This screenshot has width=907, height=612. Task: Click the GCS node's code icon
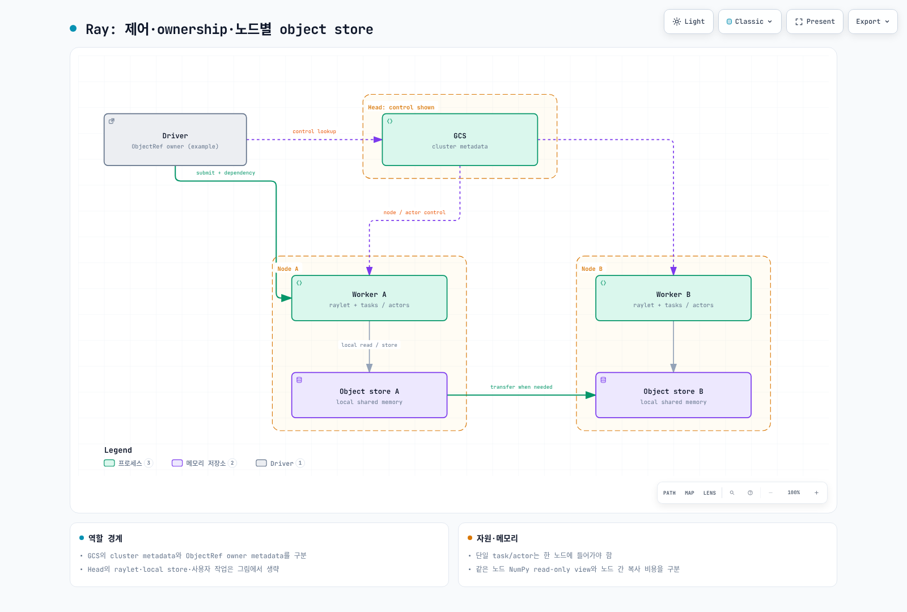[x=390, y=121]
